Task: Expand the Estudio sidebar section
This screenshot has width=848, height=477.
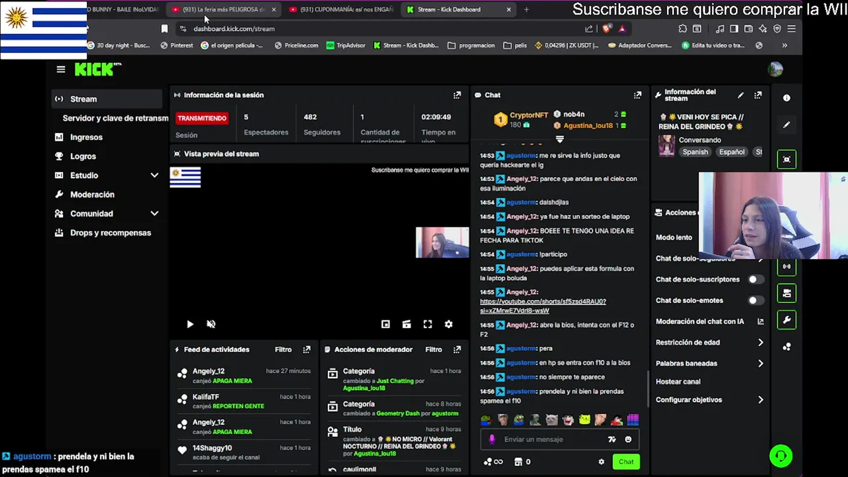Action: [x=154, y=176]
